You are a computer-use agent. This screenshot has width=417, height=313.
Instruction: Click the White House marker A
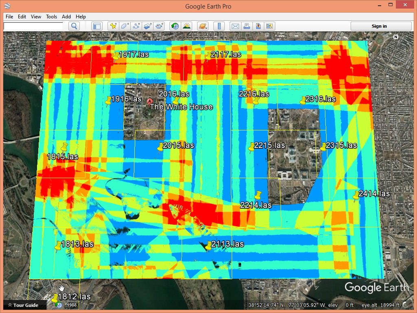coord(150,101)
